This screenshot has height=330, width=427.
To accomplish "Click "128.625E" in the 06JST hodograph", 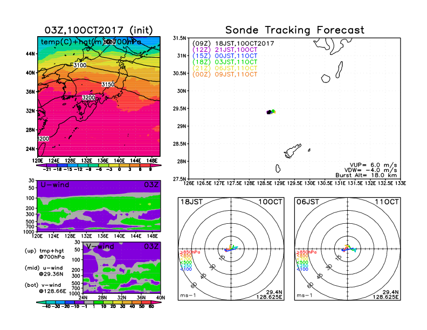I will [385, 297].
